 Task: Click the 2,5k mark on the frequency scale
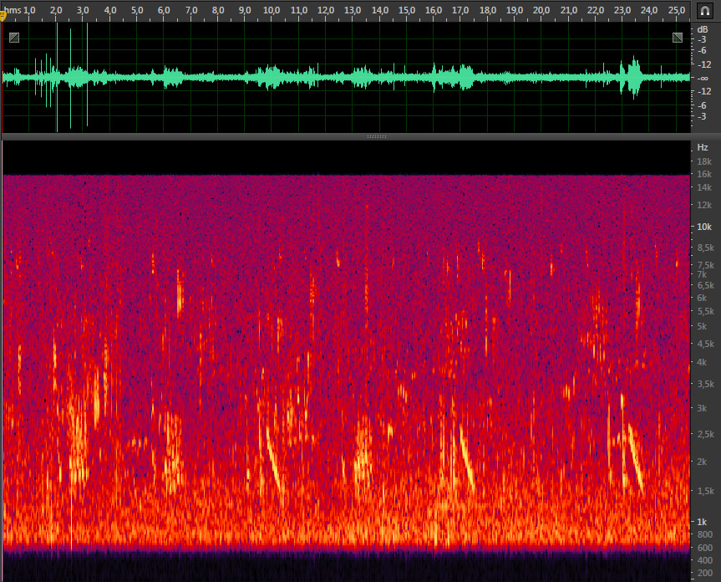click(x=706, y=434)
